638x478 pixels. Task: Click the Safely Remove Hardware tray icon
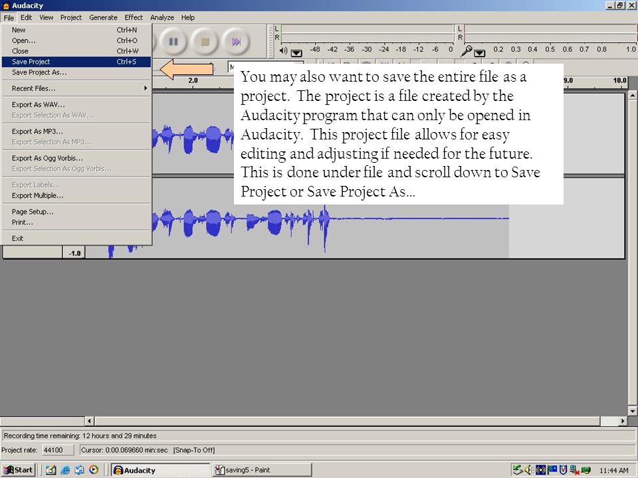(x=518, y=470)
